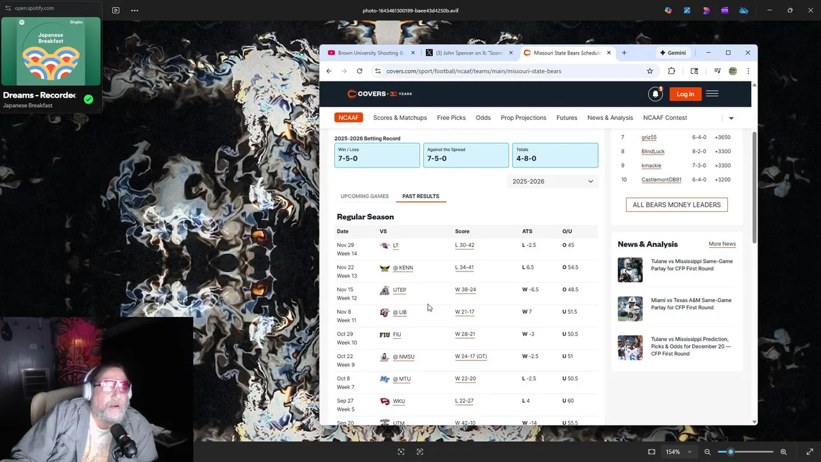Select the Past Results tab
This screenshot has height=462, width=821.
tap(421, 196)
